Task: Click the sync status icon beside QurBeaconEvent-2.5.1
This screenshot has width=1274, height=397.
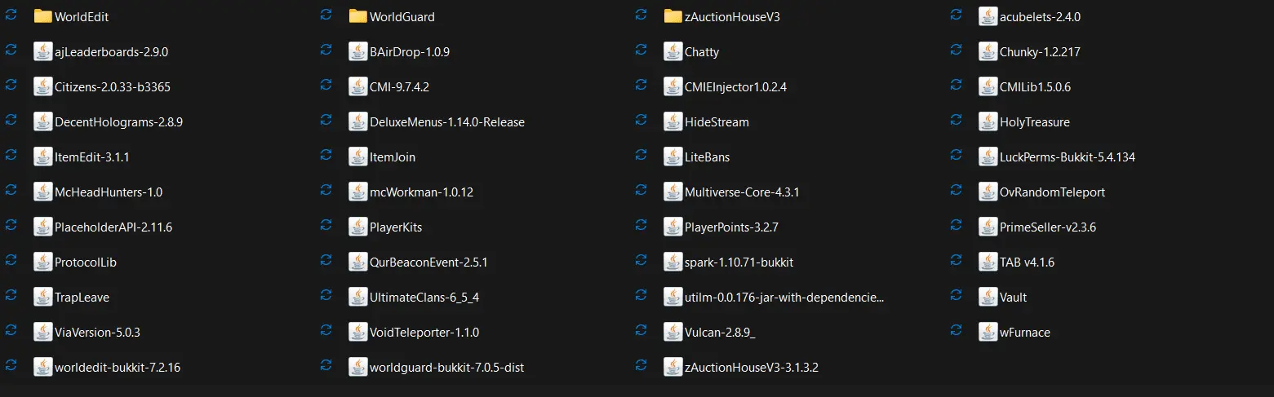Action: (x=326, y=261)
